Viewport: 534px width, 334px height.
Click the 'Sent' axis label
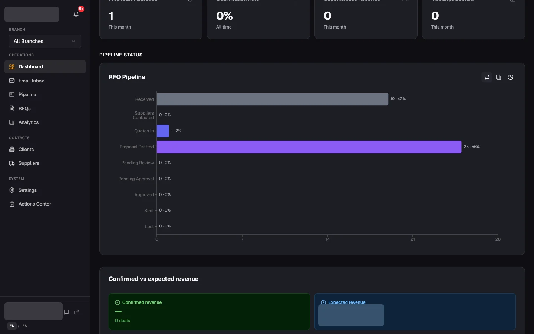pyautogui.click(x=149, y=211)
